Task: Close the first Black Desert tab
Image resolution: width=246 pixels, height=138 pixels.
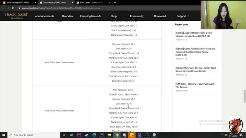Action: pyautogui.click(x=35, y=3)
